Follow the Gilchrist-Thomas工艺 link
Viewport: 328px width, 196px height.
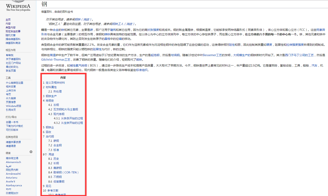click(x=55, y=59)
